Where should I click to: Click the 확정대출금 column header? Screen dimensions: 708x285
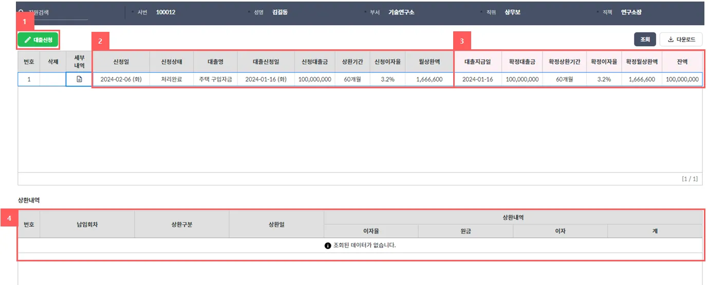[522, 62]
